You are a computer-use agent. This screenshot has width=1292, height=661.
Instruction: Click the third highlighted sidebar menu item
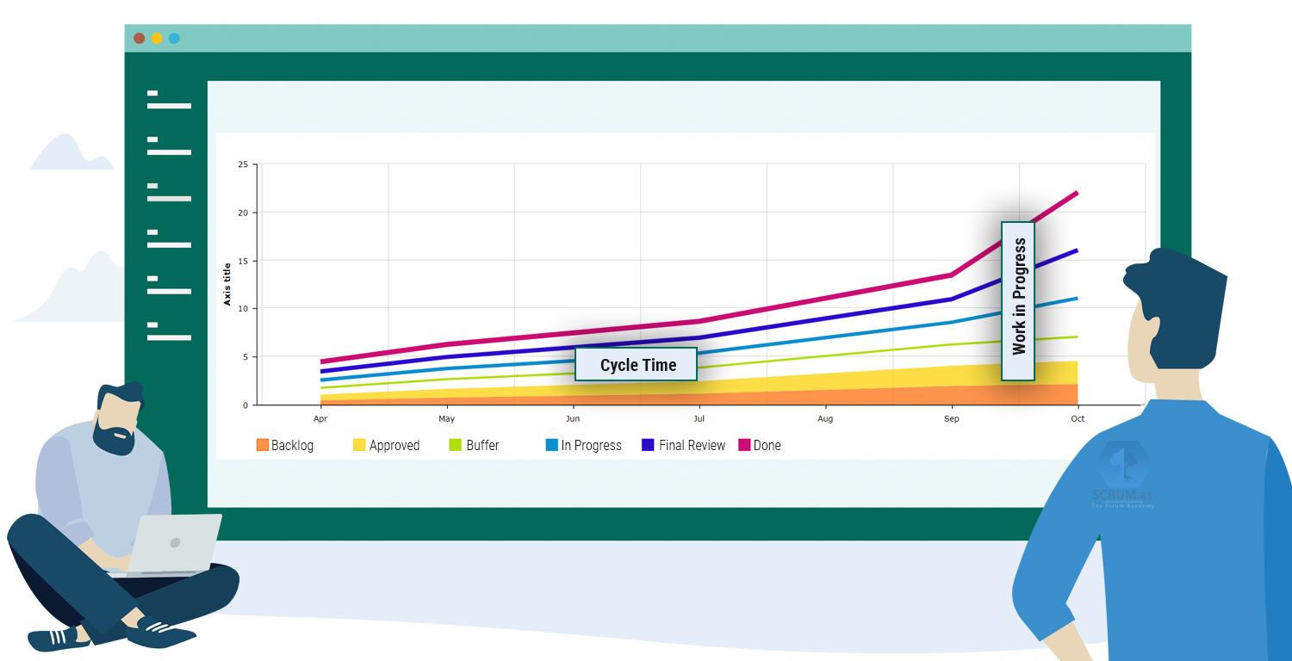(x=169, y=193)
